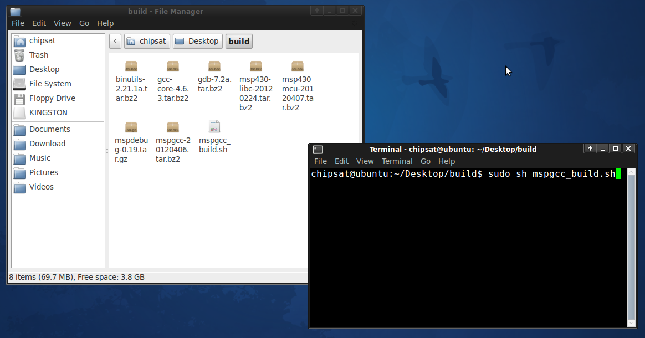645x338 pixels.
Task: Open Edit menu in File Manager
Action: [39, 23]
